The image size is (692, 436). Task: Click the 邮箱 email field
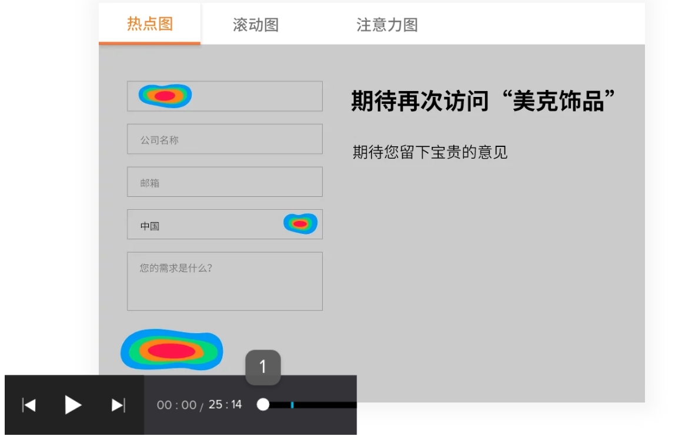tap(225, 181)
